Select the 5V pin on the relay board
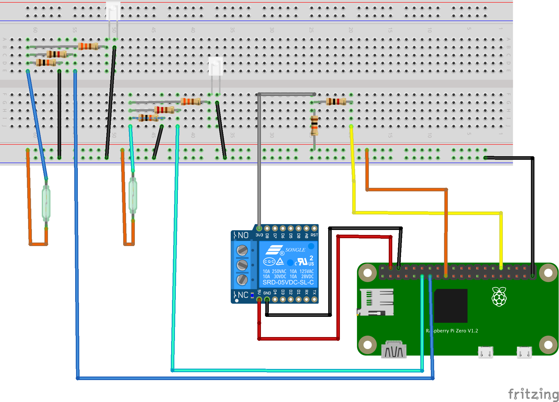559x402 pixels. pyautogui.click(x=259, y=299)
